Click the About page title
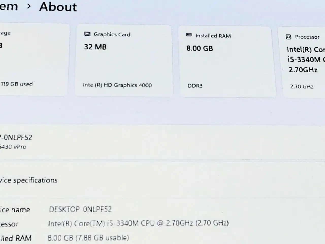This screenshot has height=244, width=325. [x=58, y=7]
